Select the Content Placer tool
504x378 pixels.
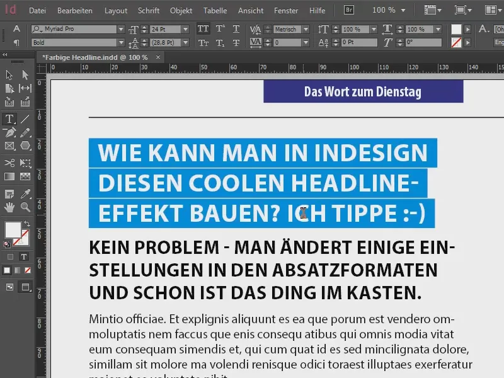coord(25,102)
